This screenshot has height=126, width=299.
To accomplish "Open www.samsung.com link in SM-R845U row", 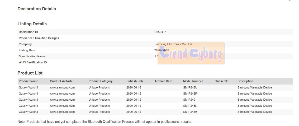I will tap(62, 87).
